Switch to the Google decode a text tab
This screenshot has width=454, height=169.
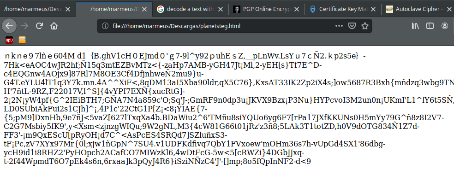point(190,9)
